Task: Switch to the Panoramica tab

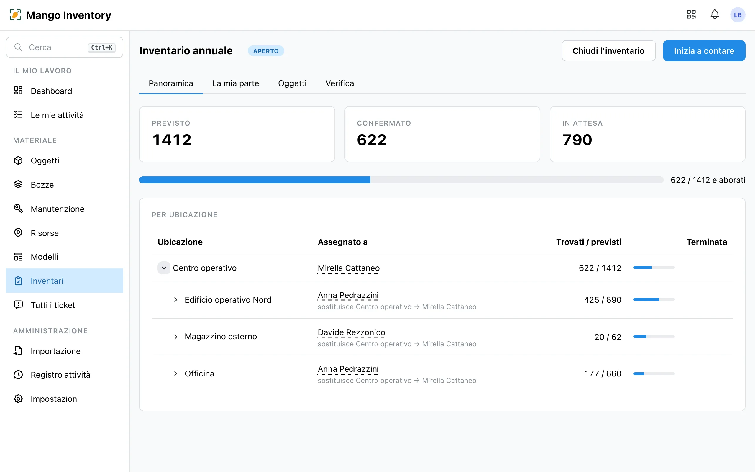Action: (x=171, y=83)
